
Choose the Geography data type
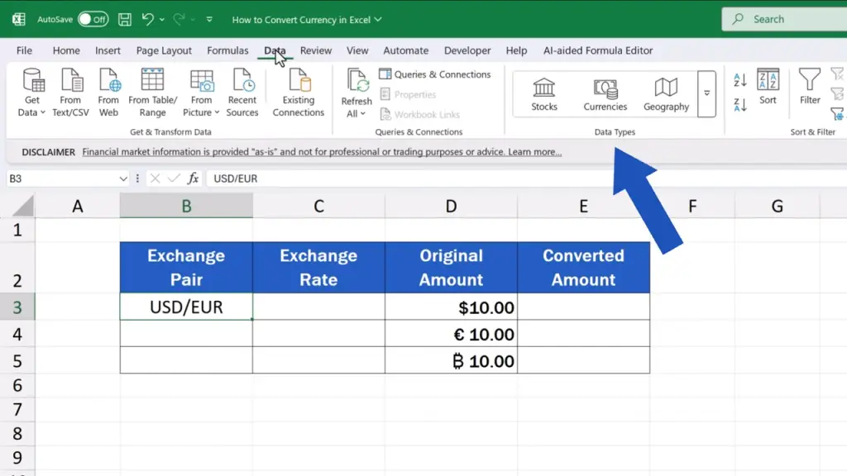[666, 93]
